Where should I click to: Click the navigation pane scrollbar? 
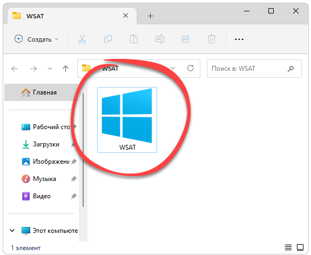83,150
